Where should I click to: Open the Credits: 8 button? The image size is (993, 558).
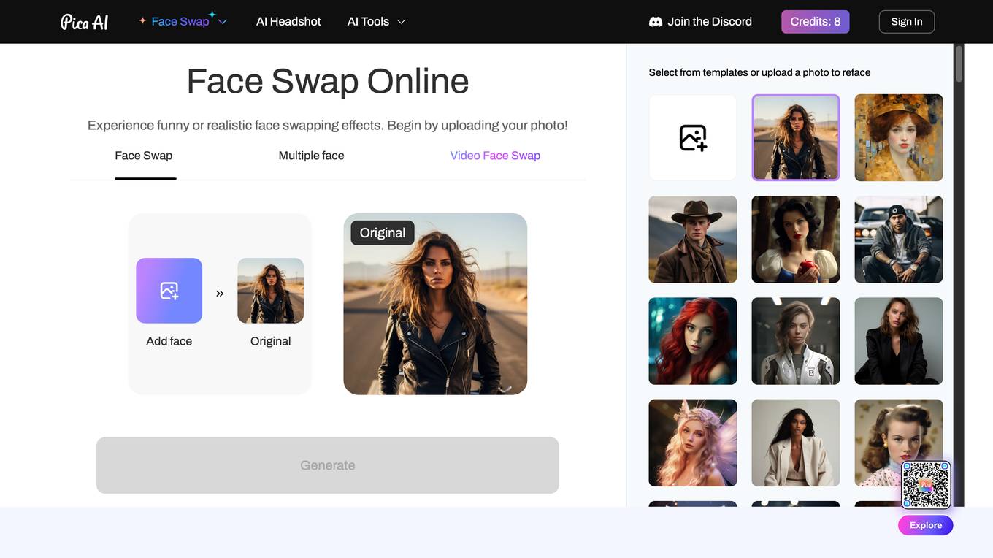click(x=815, y=21)
